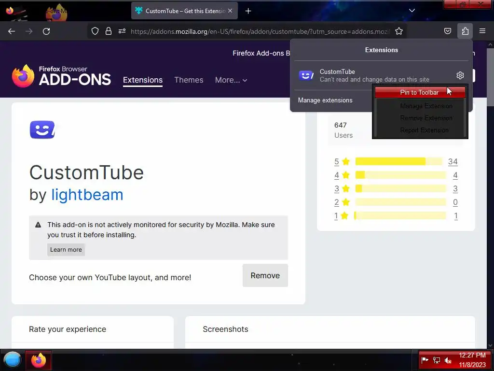Open the tracking protection shield icon
494x371 pixels.
pyautogui.click(x=95, y=31)
